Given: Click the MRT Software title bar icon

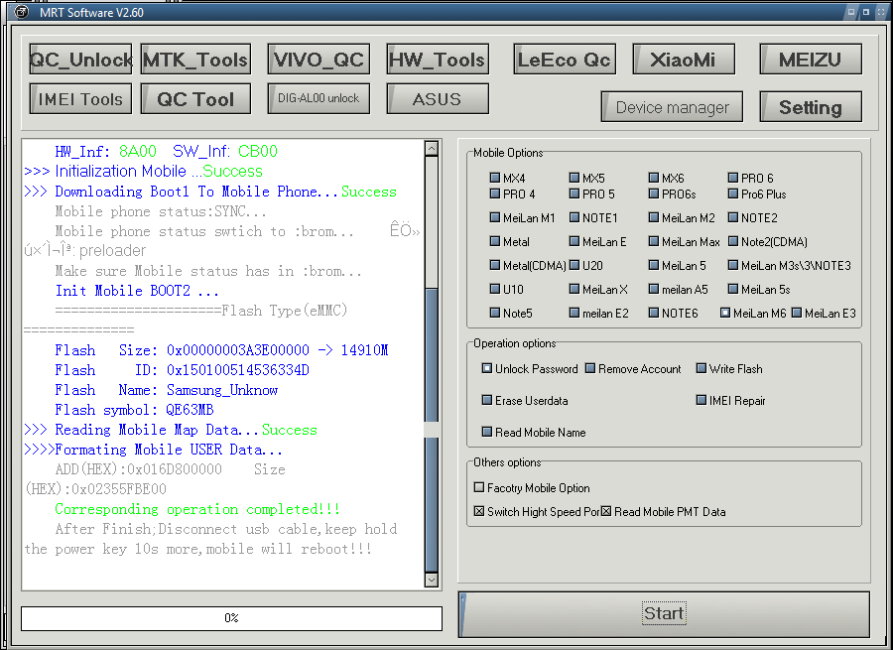Looking at the screenshot, I should click(x=21, y=11).
